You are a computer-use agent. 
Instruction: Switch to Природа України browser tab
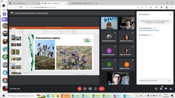[x=81, y=3]
